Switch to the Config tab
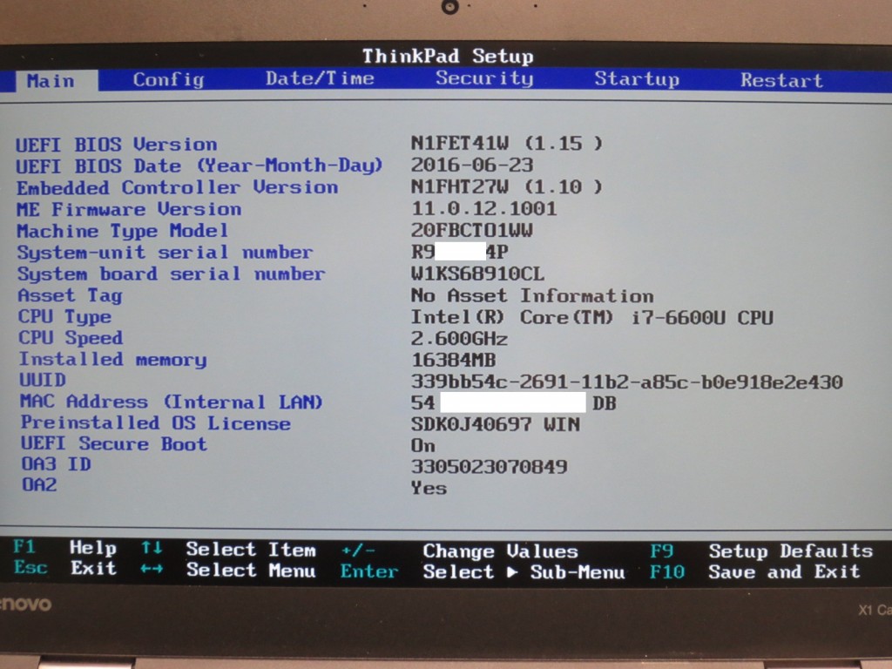892x669 pixels. [168, 79]
